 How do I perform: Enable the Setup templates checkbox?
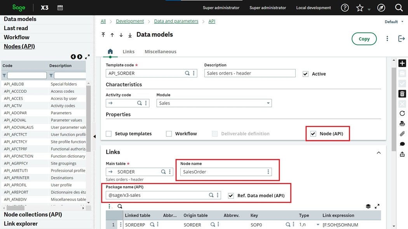(108, 134)
